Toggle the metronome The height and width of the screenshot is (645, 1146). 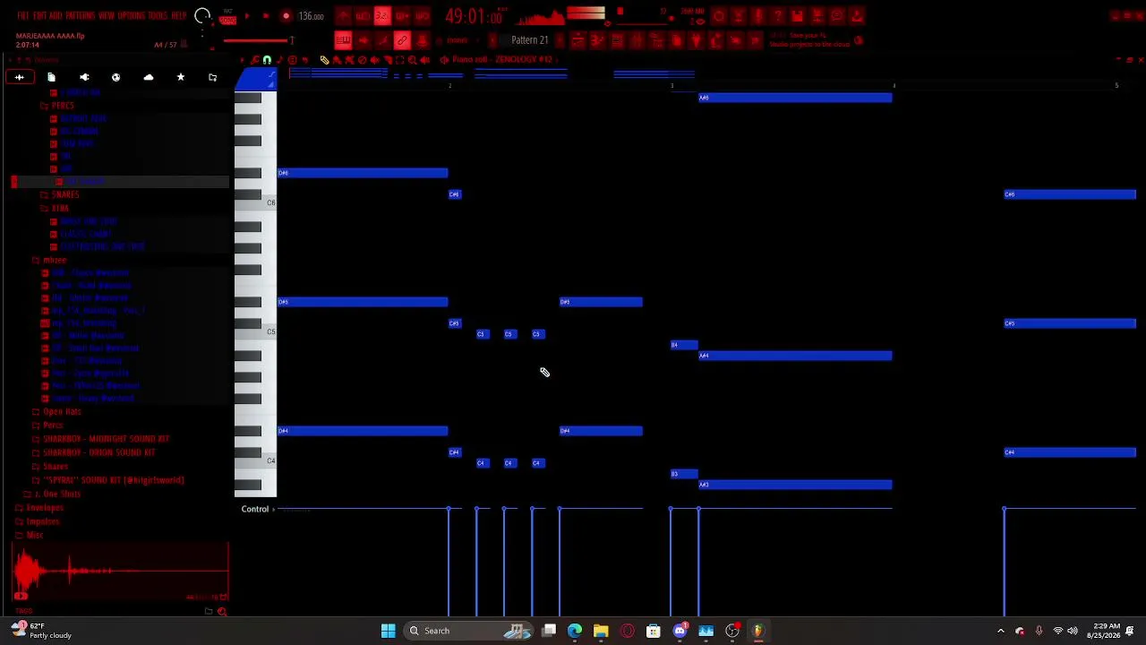(x=343, y=16)
